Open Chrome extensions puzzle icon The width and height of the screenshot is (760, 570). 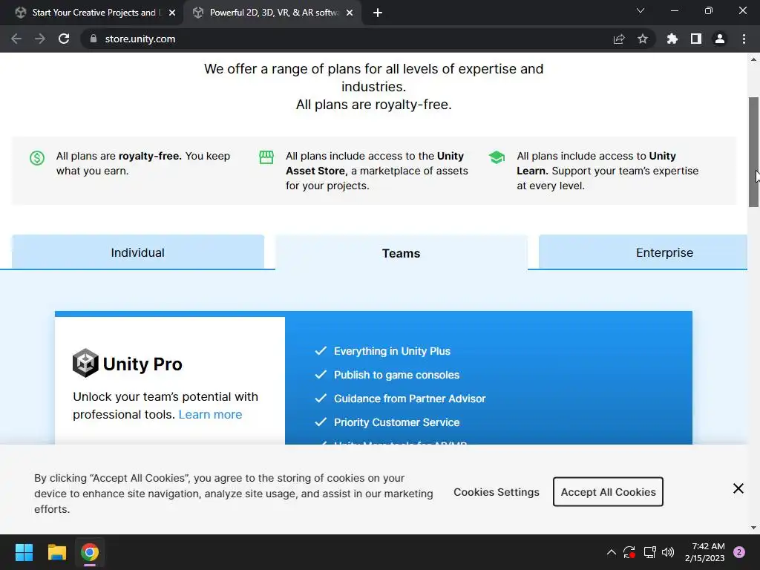[x=672, y=39]
